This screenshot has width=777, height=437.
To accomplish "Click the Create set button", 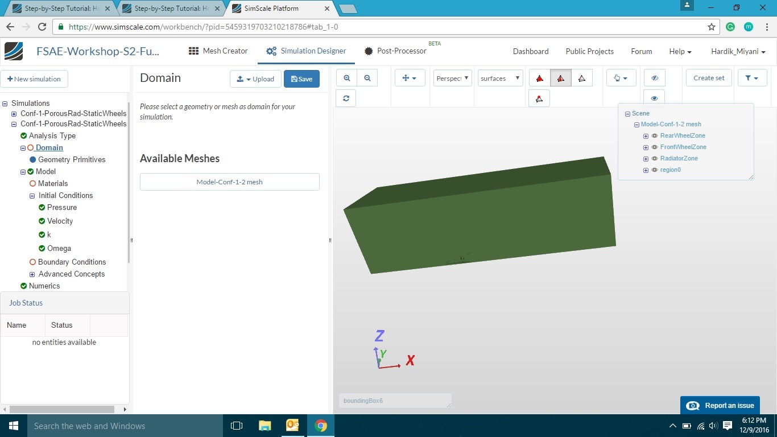I will pyautogui.click(x=709, y=78).
